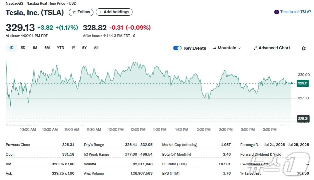Expand the Mountain chart style dropdown
The height and width of the screenshot is (180, 314).
(x=239, y=48)
